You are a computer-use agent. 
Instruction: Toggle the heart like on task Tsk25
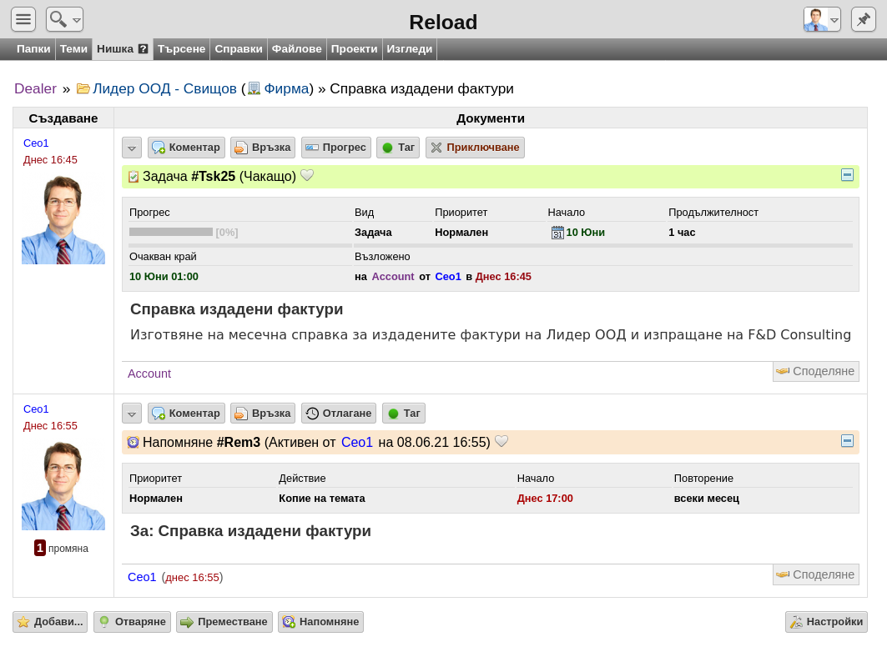307,175
